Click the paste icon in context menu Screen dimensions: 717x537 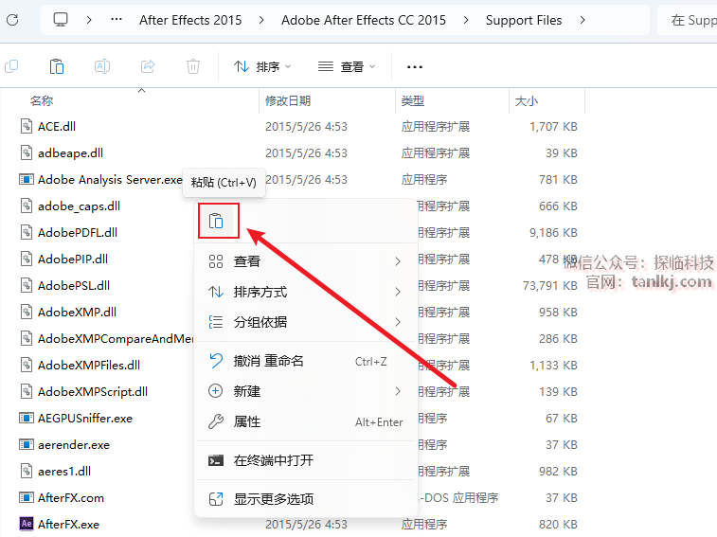pos(216,222)
